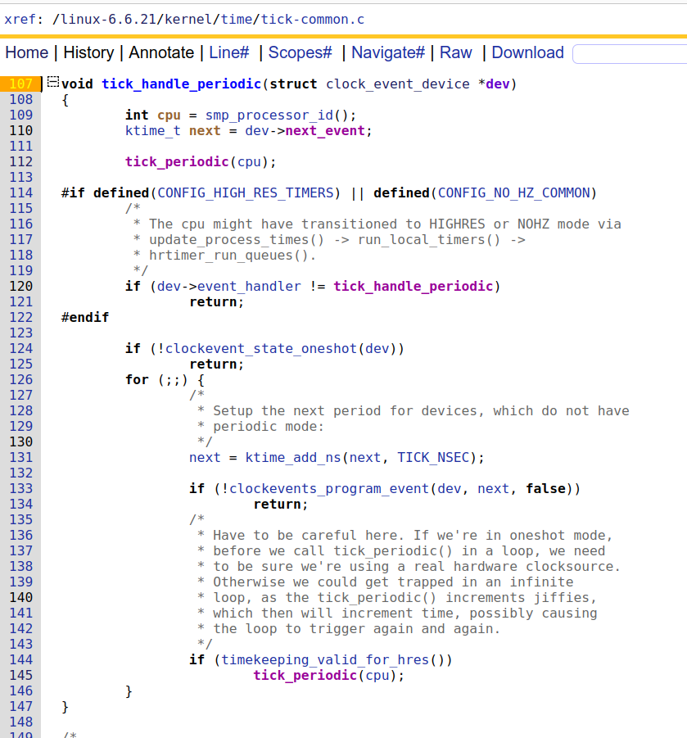Click the search input field
687x738 pixels.
(x=629, y=54)
